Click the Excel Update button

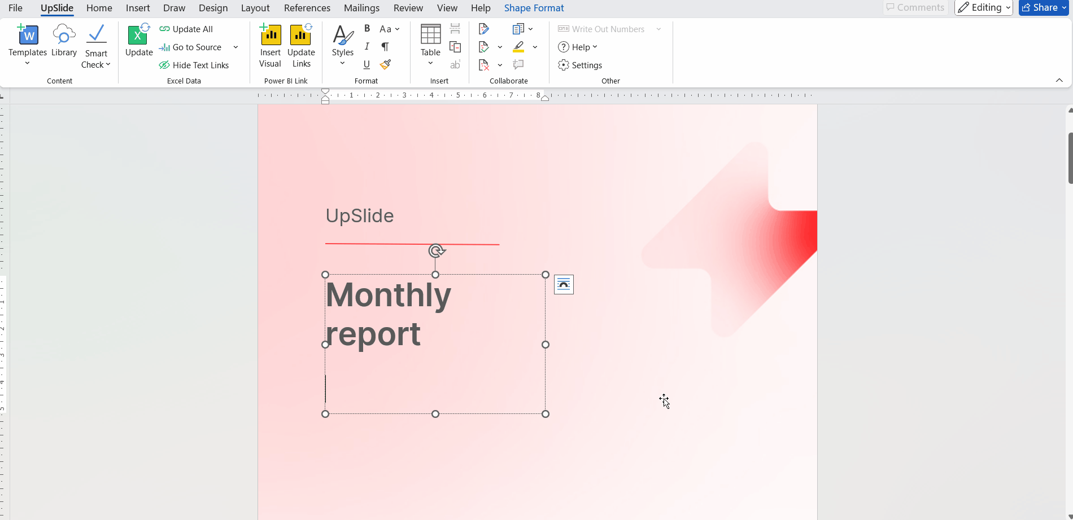coord(139,41)
